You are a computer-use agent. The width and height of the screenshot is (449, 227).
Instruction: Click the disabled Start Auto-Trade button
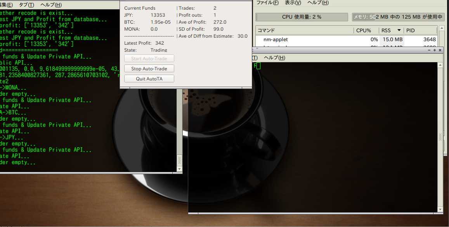(x=149, y=58)
